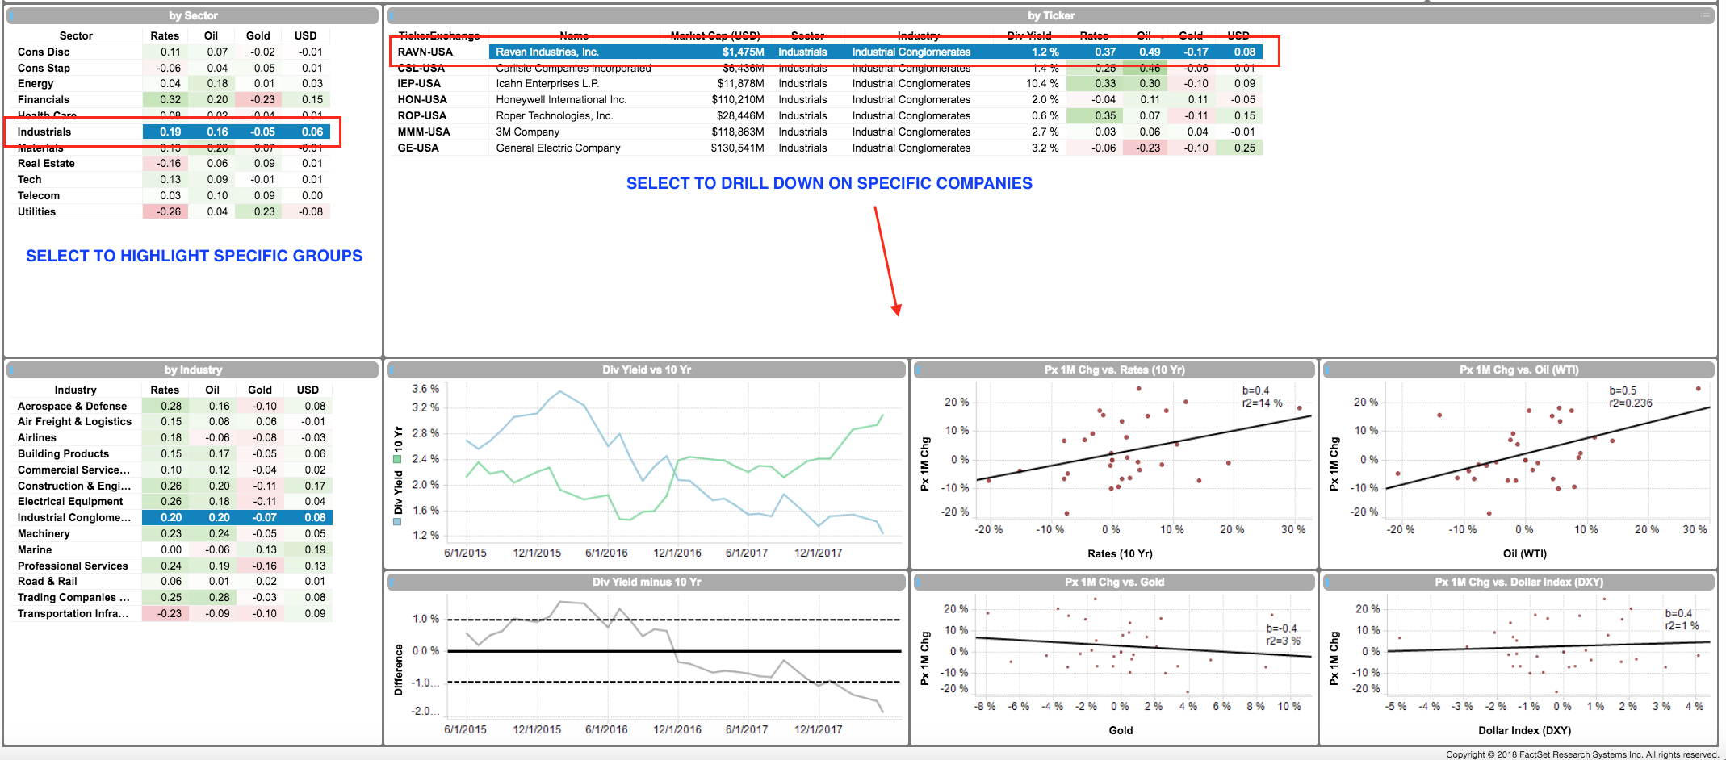Select the Tech sector row
Screen dimensions: 1726x760
coord(170,179)
